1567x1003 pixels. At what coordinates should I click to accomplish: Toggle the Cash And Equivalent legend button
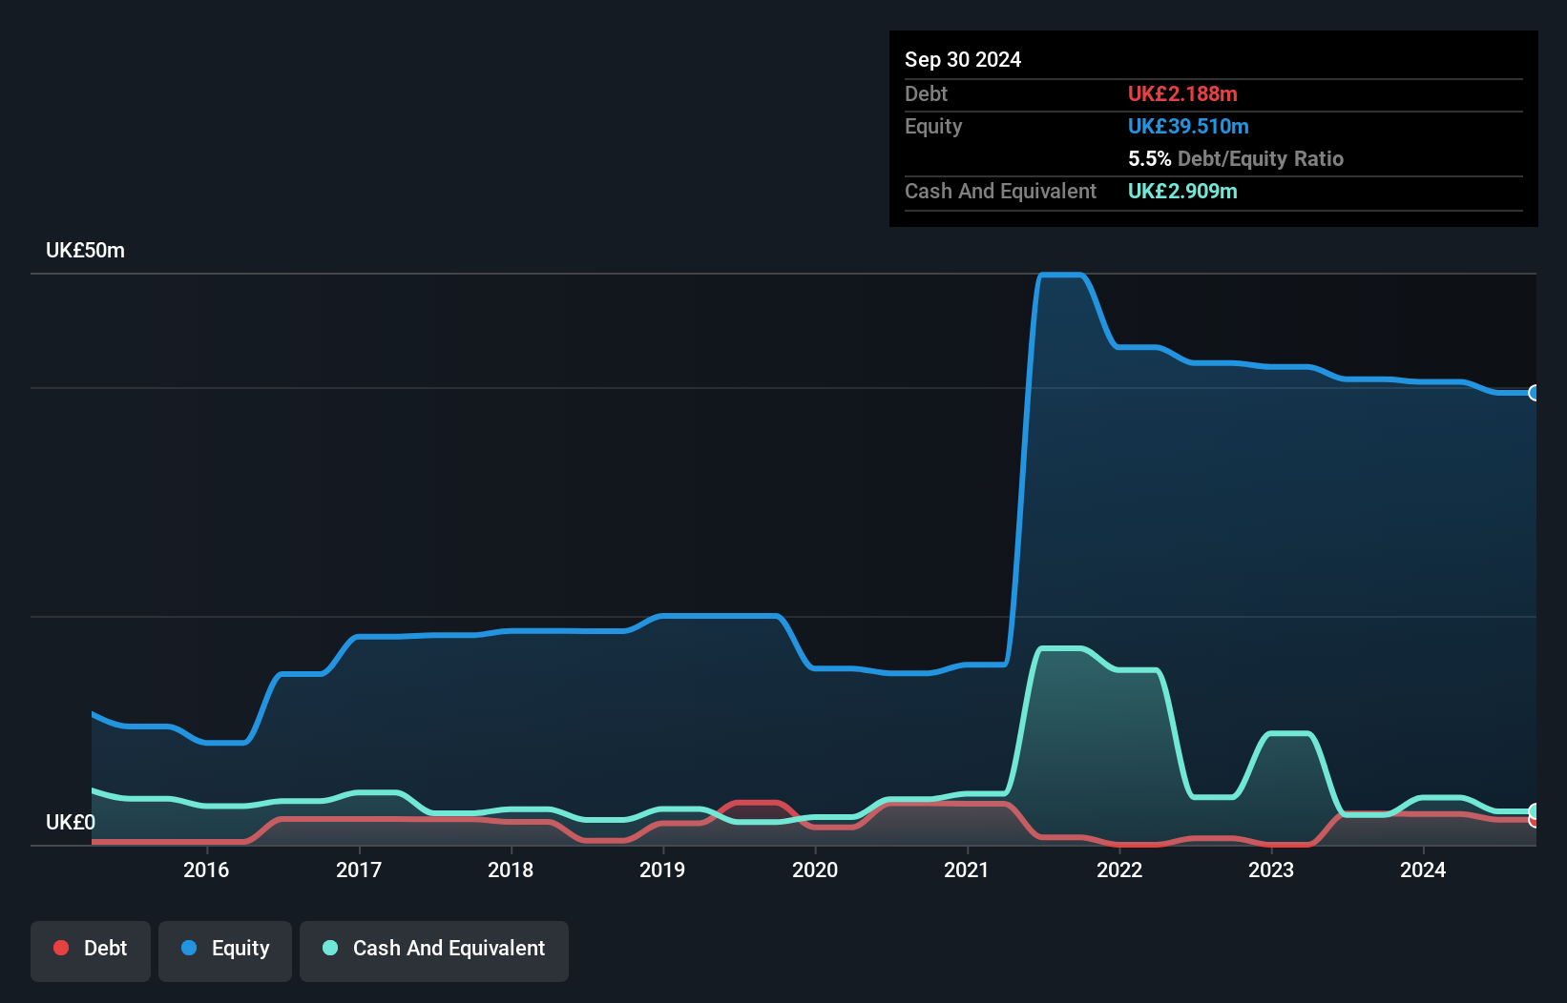click(433, 951)
